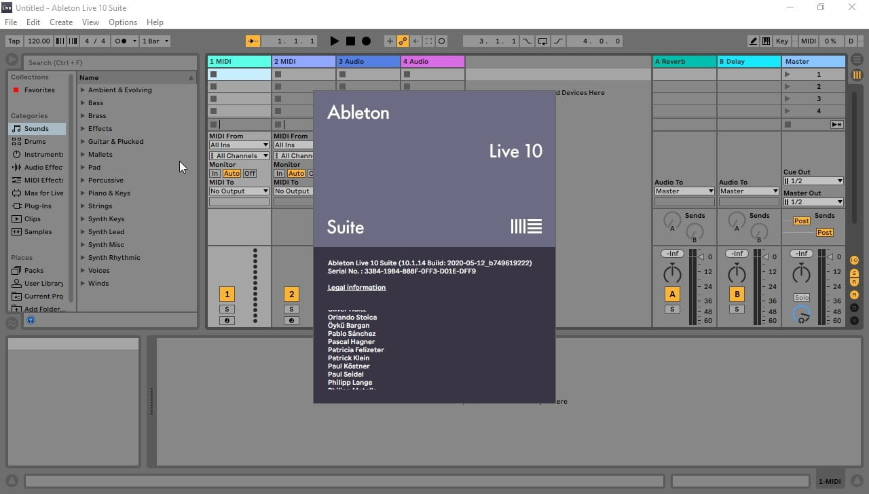Image resolution: width=869 pixels, height=494 pixels.
Task: Open the metronome settings dropdown arrow
Action: point(134,41)
